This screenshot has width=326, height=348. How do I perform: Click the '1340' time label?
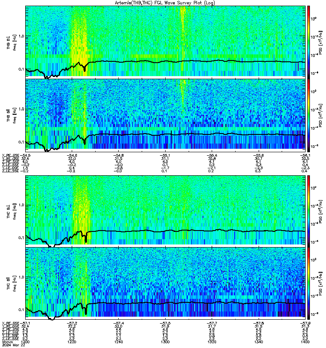259,342
